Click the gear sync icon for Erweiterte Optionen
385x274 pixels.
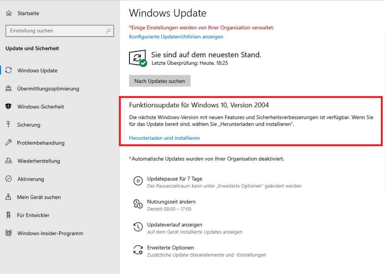point(138,250)
